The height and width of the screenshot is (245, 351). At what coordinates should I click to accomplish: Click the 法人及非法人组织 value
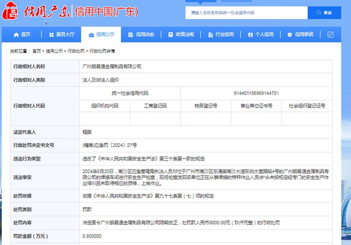point(100,80)
